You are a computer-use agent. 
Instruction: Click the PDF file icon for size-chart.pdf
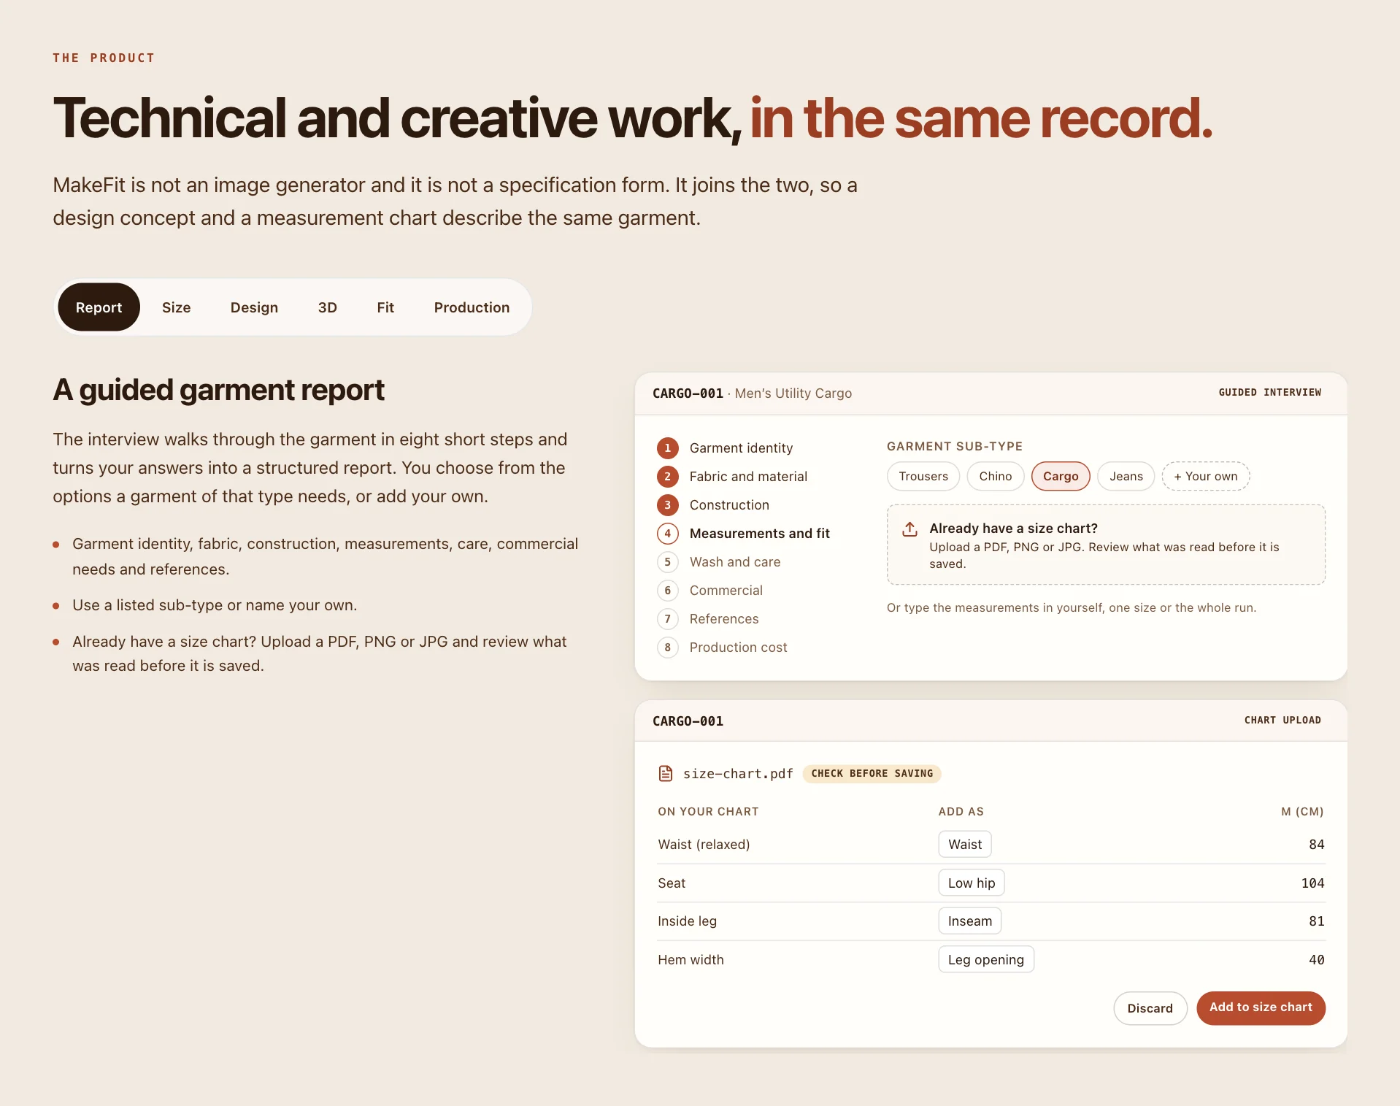[x=666, y=773]
